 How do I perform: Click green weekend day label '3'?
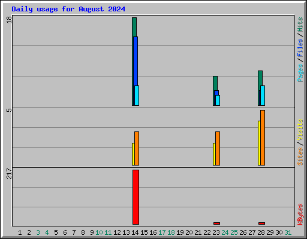pos(38,232)
